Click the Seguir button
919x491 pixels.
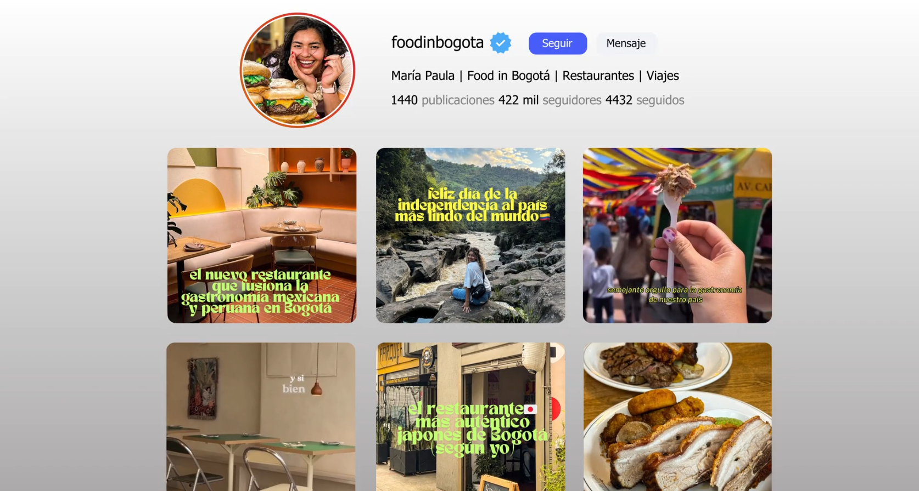tap(558, 43)
